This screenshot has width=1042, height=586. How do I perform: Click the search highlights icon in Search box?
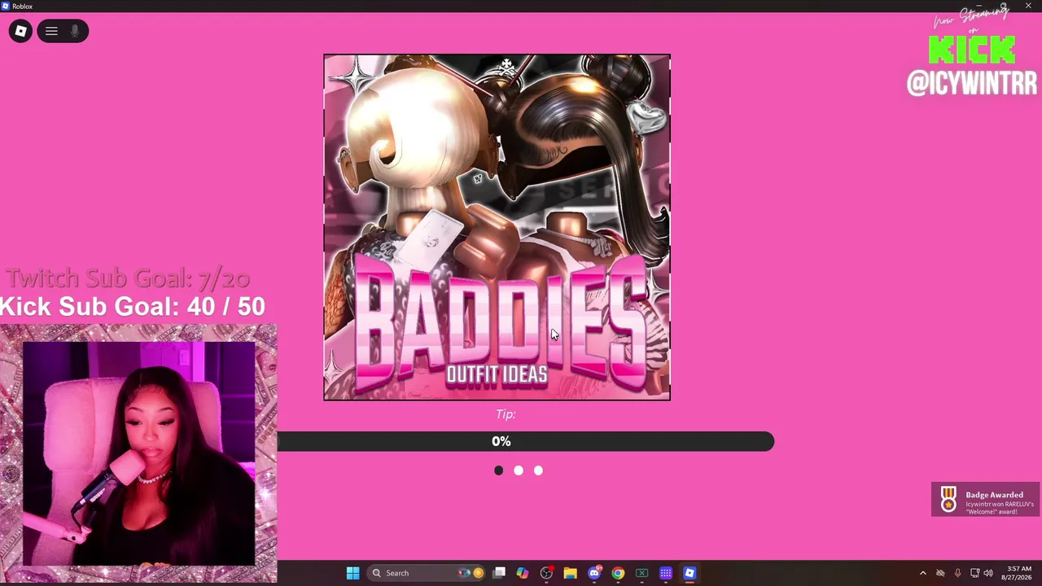[471, 573]
